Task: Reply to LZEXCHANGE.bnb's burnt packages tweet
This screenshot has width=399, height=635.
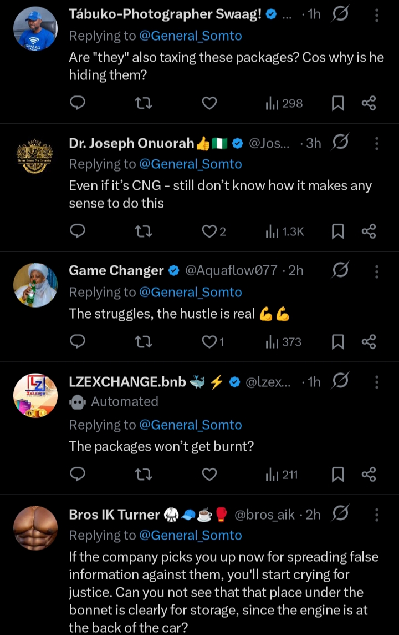Action: 78,475
